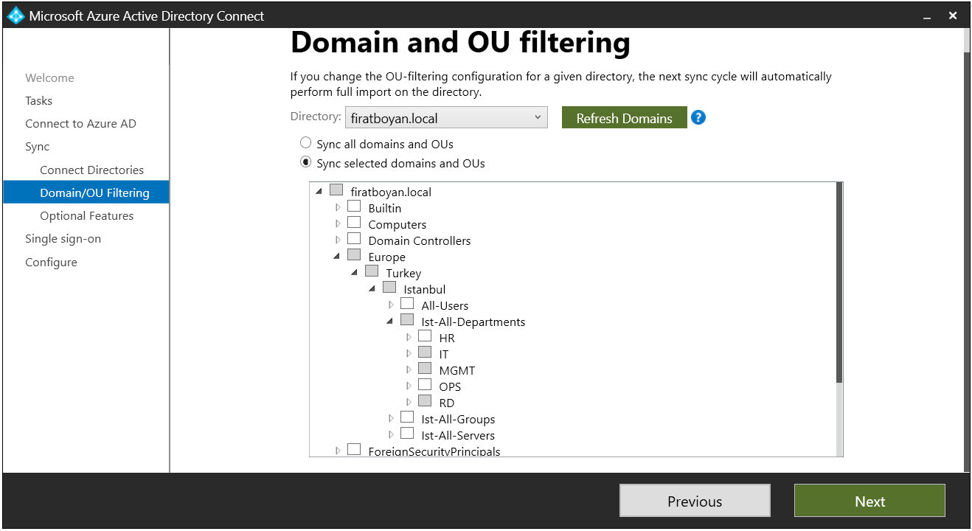Check the Domain Controllers checkbox

tap(354, 239)
